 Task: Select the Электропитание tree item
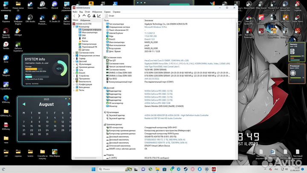(x=87, y=44)
